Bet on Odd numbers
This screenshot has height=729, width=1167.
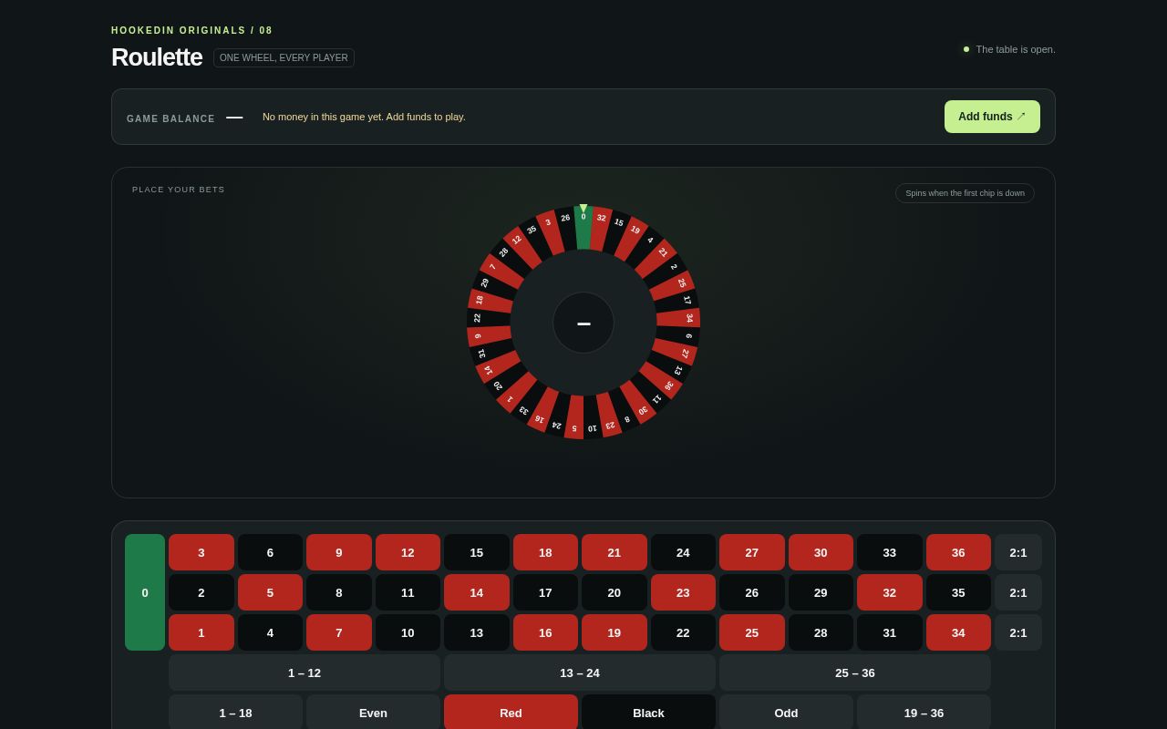(786, 713)
